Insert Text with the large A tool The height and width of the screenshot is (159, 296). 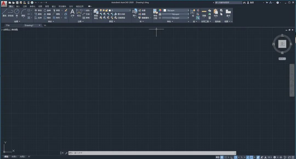72,13
